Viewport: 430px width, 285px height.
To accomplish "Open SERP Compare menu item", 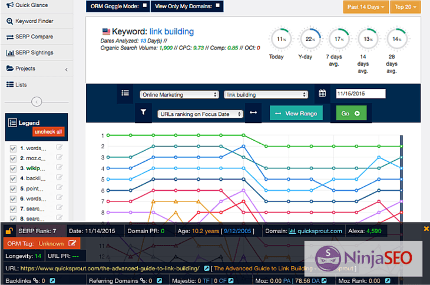I will [x=37, y=37].
